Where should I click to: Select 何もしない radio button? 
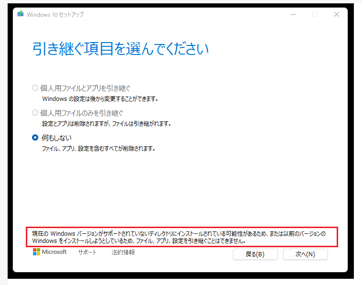tap(35, 138)
